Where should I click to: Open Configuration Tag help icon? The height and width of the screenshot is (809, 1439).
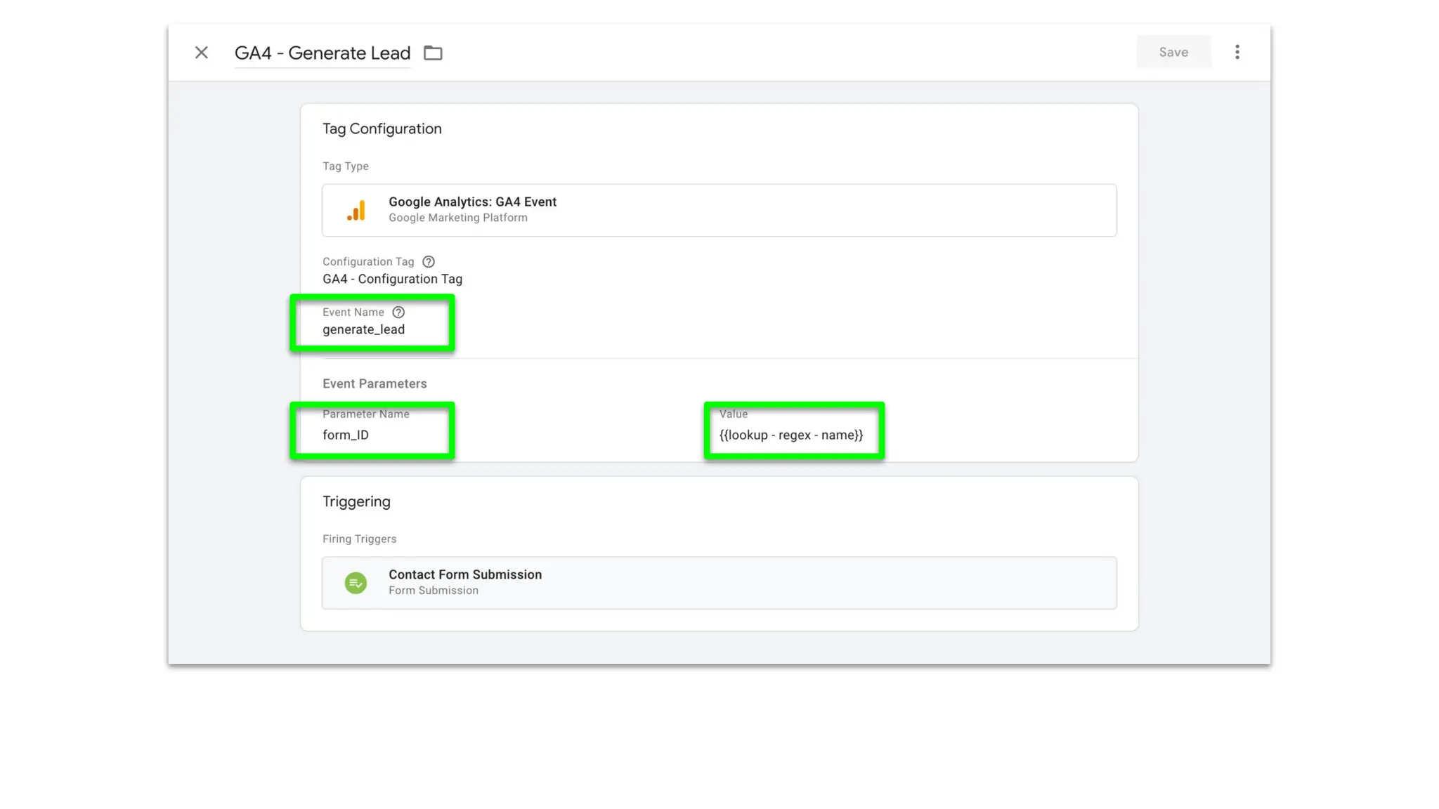[428, 262]
